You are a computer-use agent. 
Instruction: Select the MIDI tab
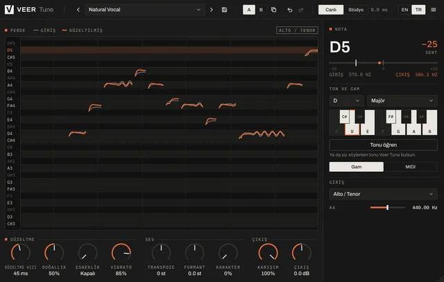(x=410, y=167)
